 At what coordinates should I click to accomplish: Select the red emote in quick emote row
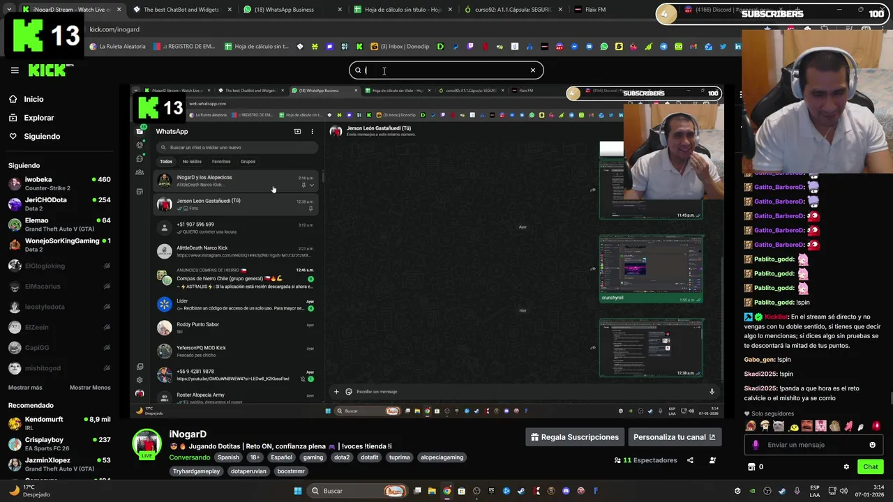[x=876, y=426]
